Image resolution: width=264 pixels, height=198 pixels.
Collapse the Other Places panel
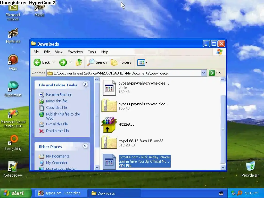click(x=85, y=146)
